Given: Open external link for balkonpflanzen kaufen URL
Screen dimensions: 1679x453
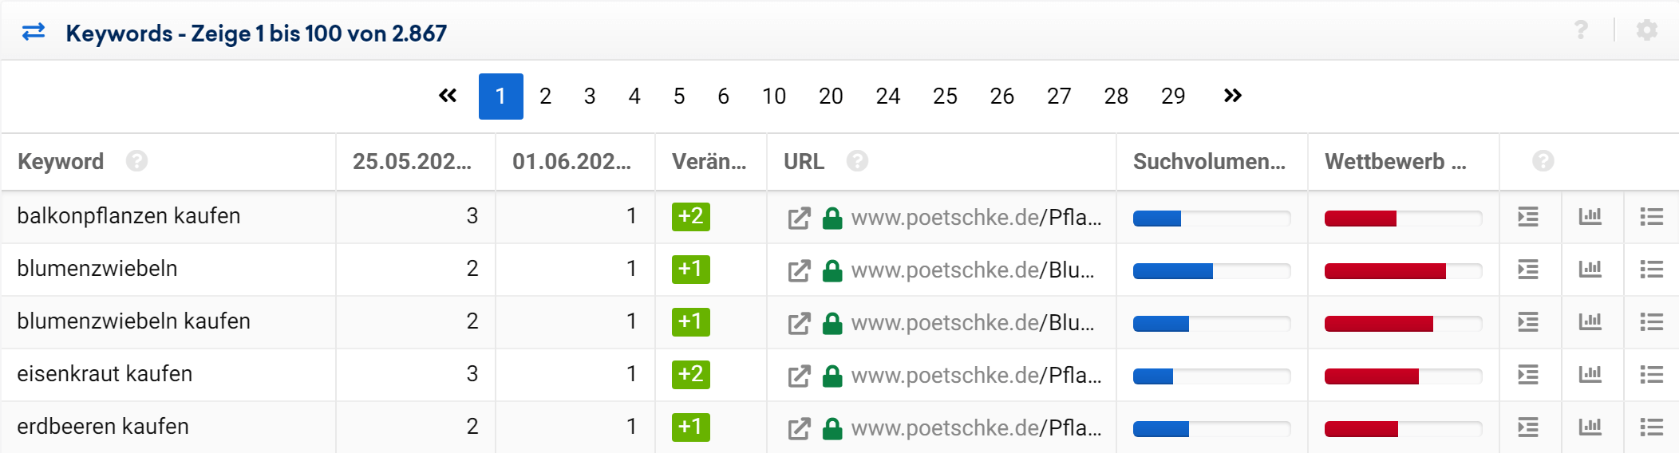Looking at the screenshot, I should [x=799, y=218].
